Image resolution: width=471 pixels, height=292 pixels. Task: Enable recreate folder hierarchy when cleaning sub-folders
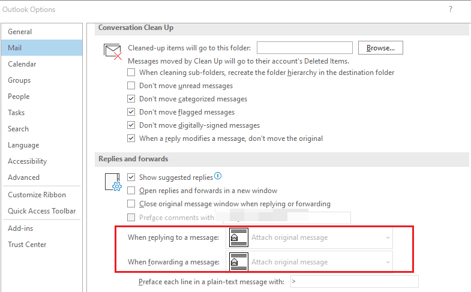(x=131, y=73)
